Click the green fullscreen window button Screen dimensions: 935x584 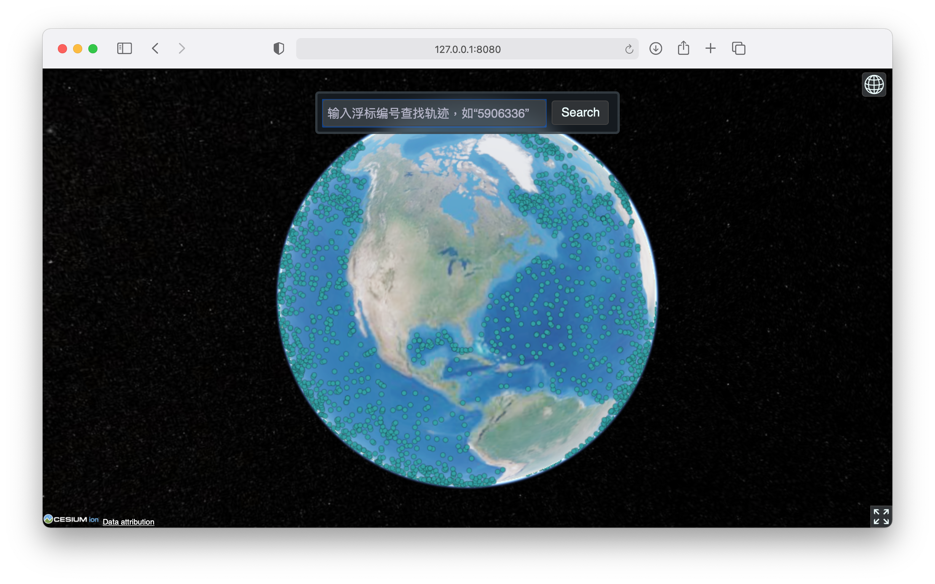[93, 49]
